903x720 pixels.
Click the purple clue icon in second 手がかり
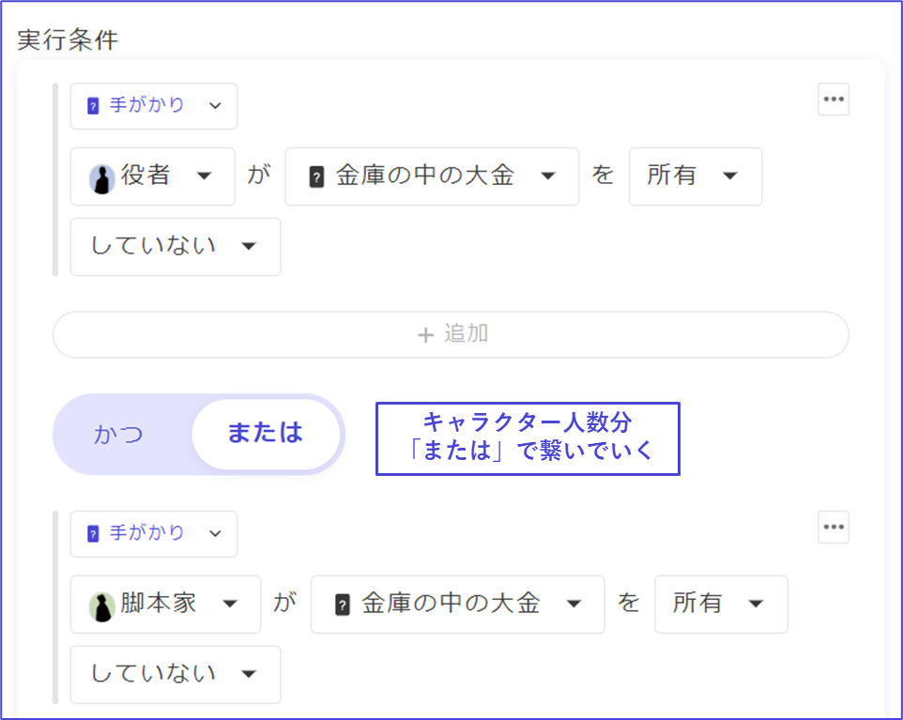[x=93, y=534]
